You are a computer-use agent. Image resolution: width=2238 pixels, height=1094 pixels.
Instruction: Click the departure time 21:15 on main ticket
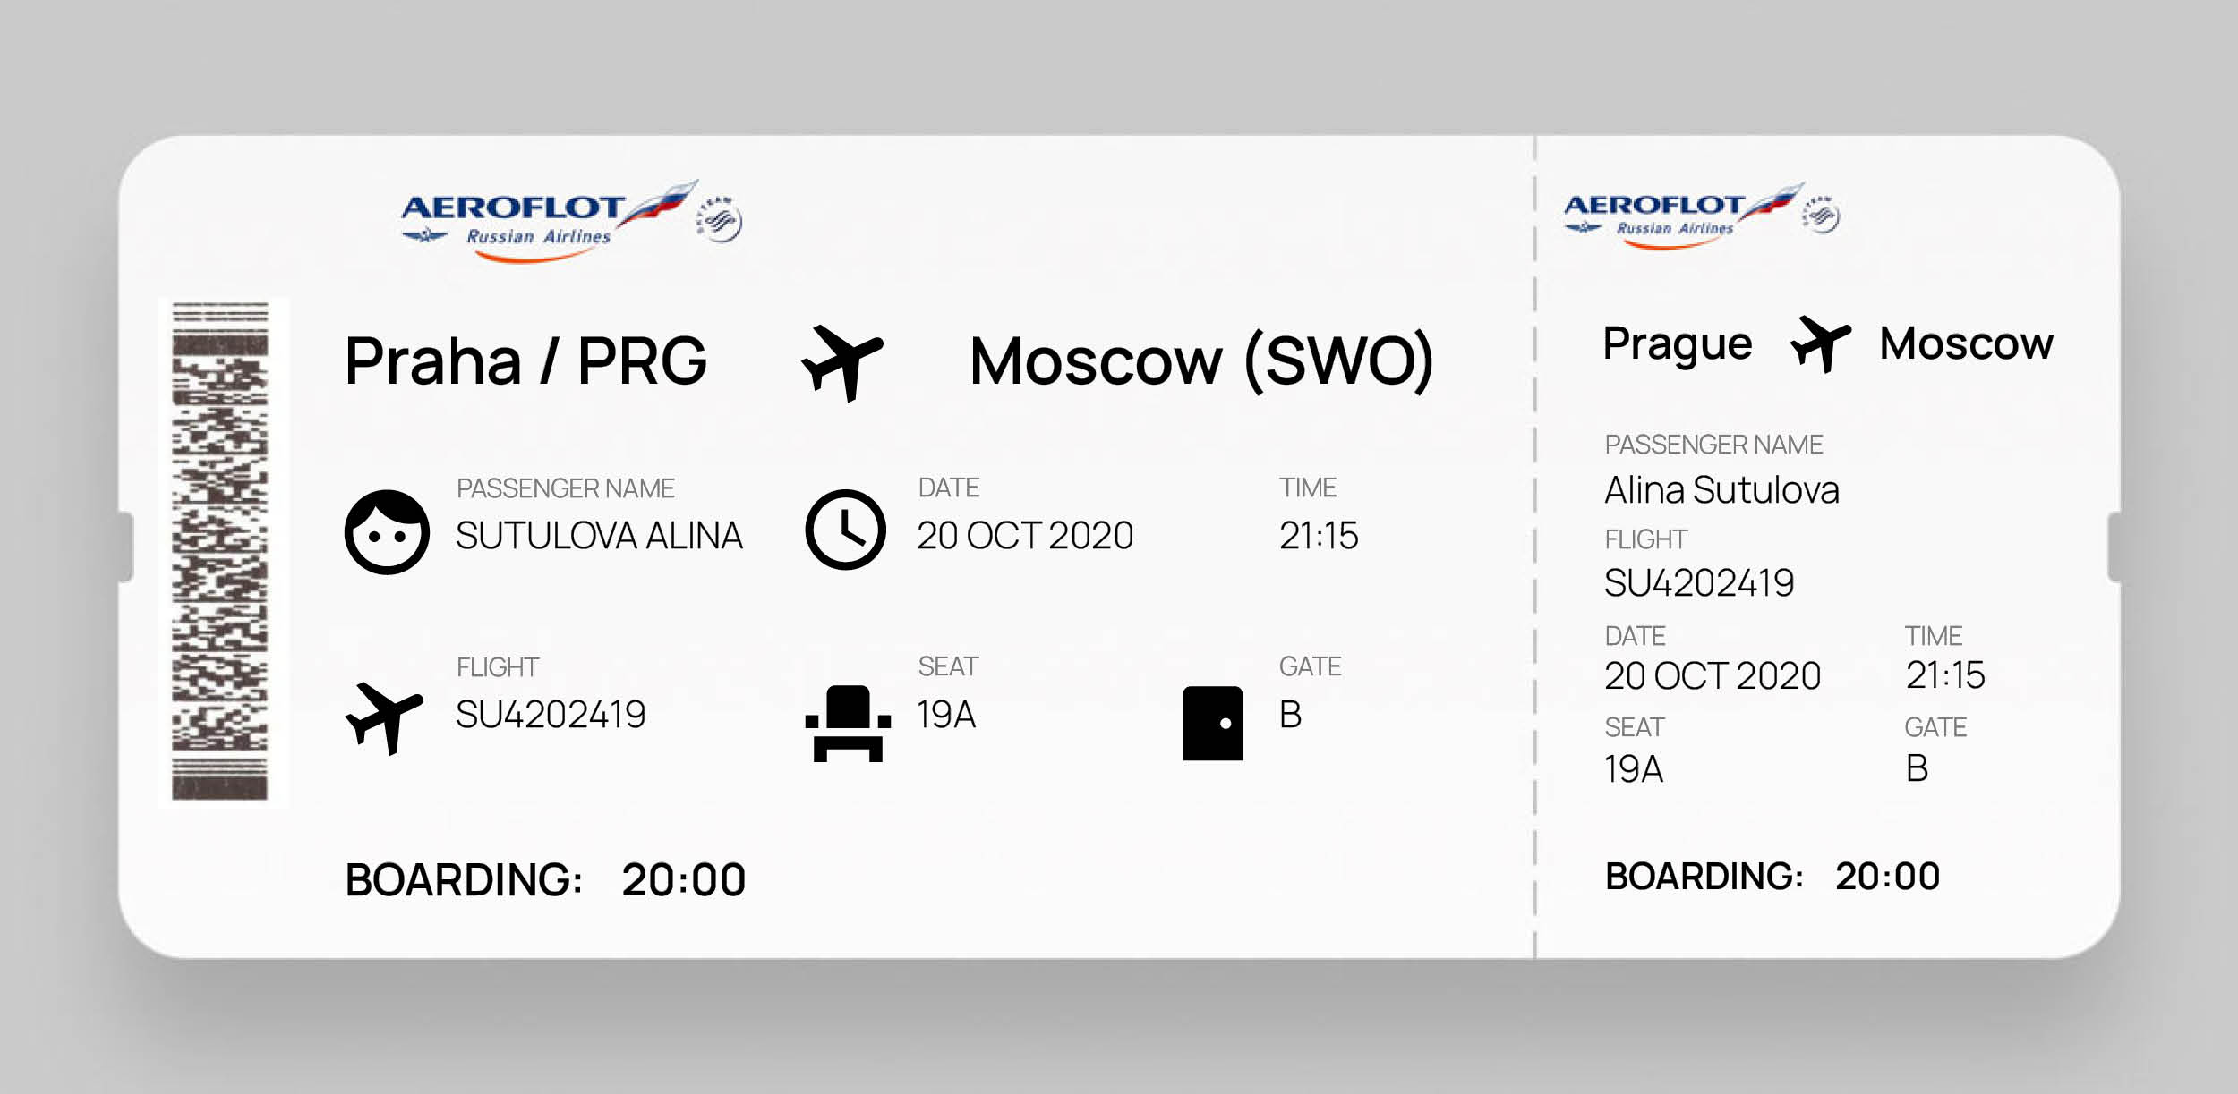pyautogui.click(x=1319, y=536)
